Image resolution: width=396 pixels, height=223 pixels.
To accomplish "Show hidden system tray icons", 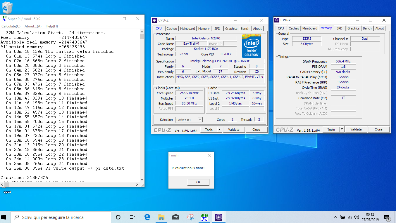I will (335, 217).
